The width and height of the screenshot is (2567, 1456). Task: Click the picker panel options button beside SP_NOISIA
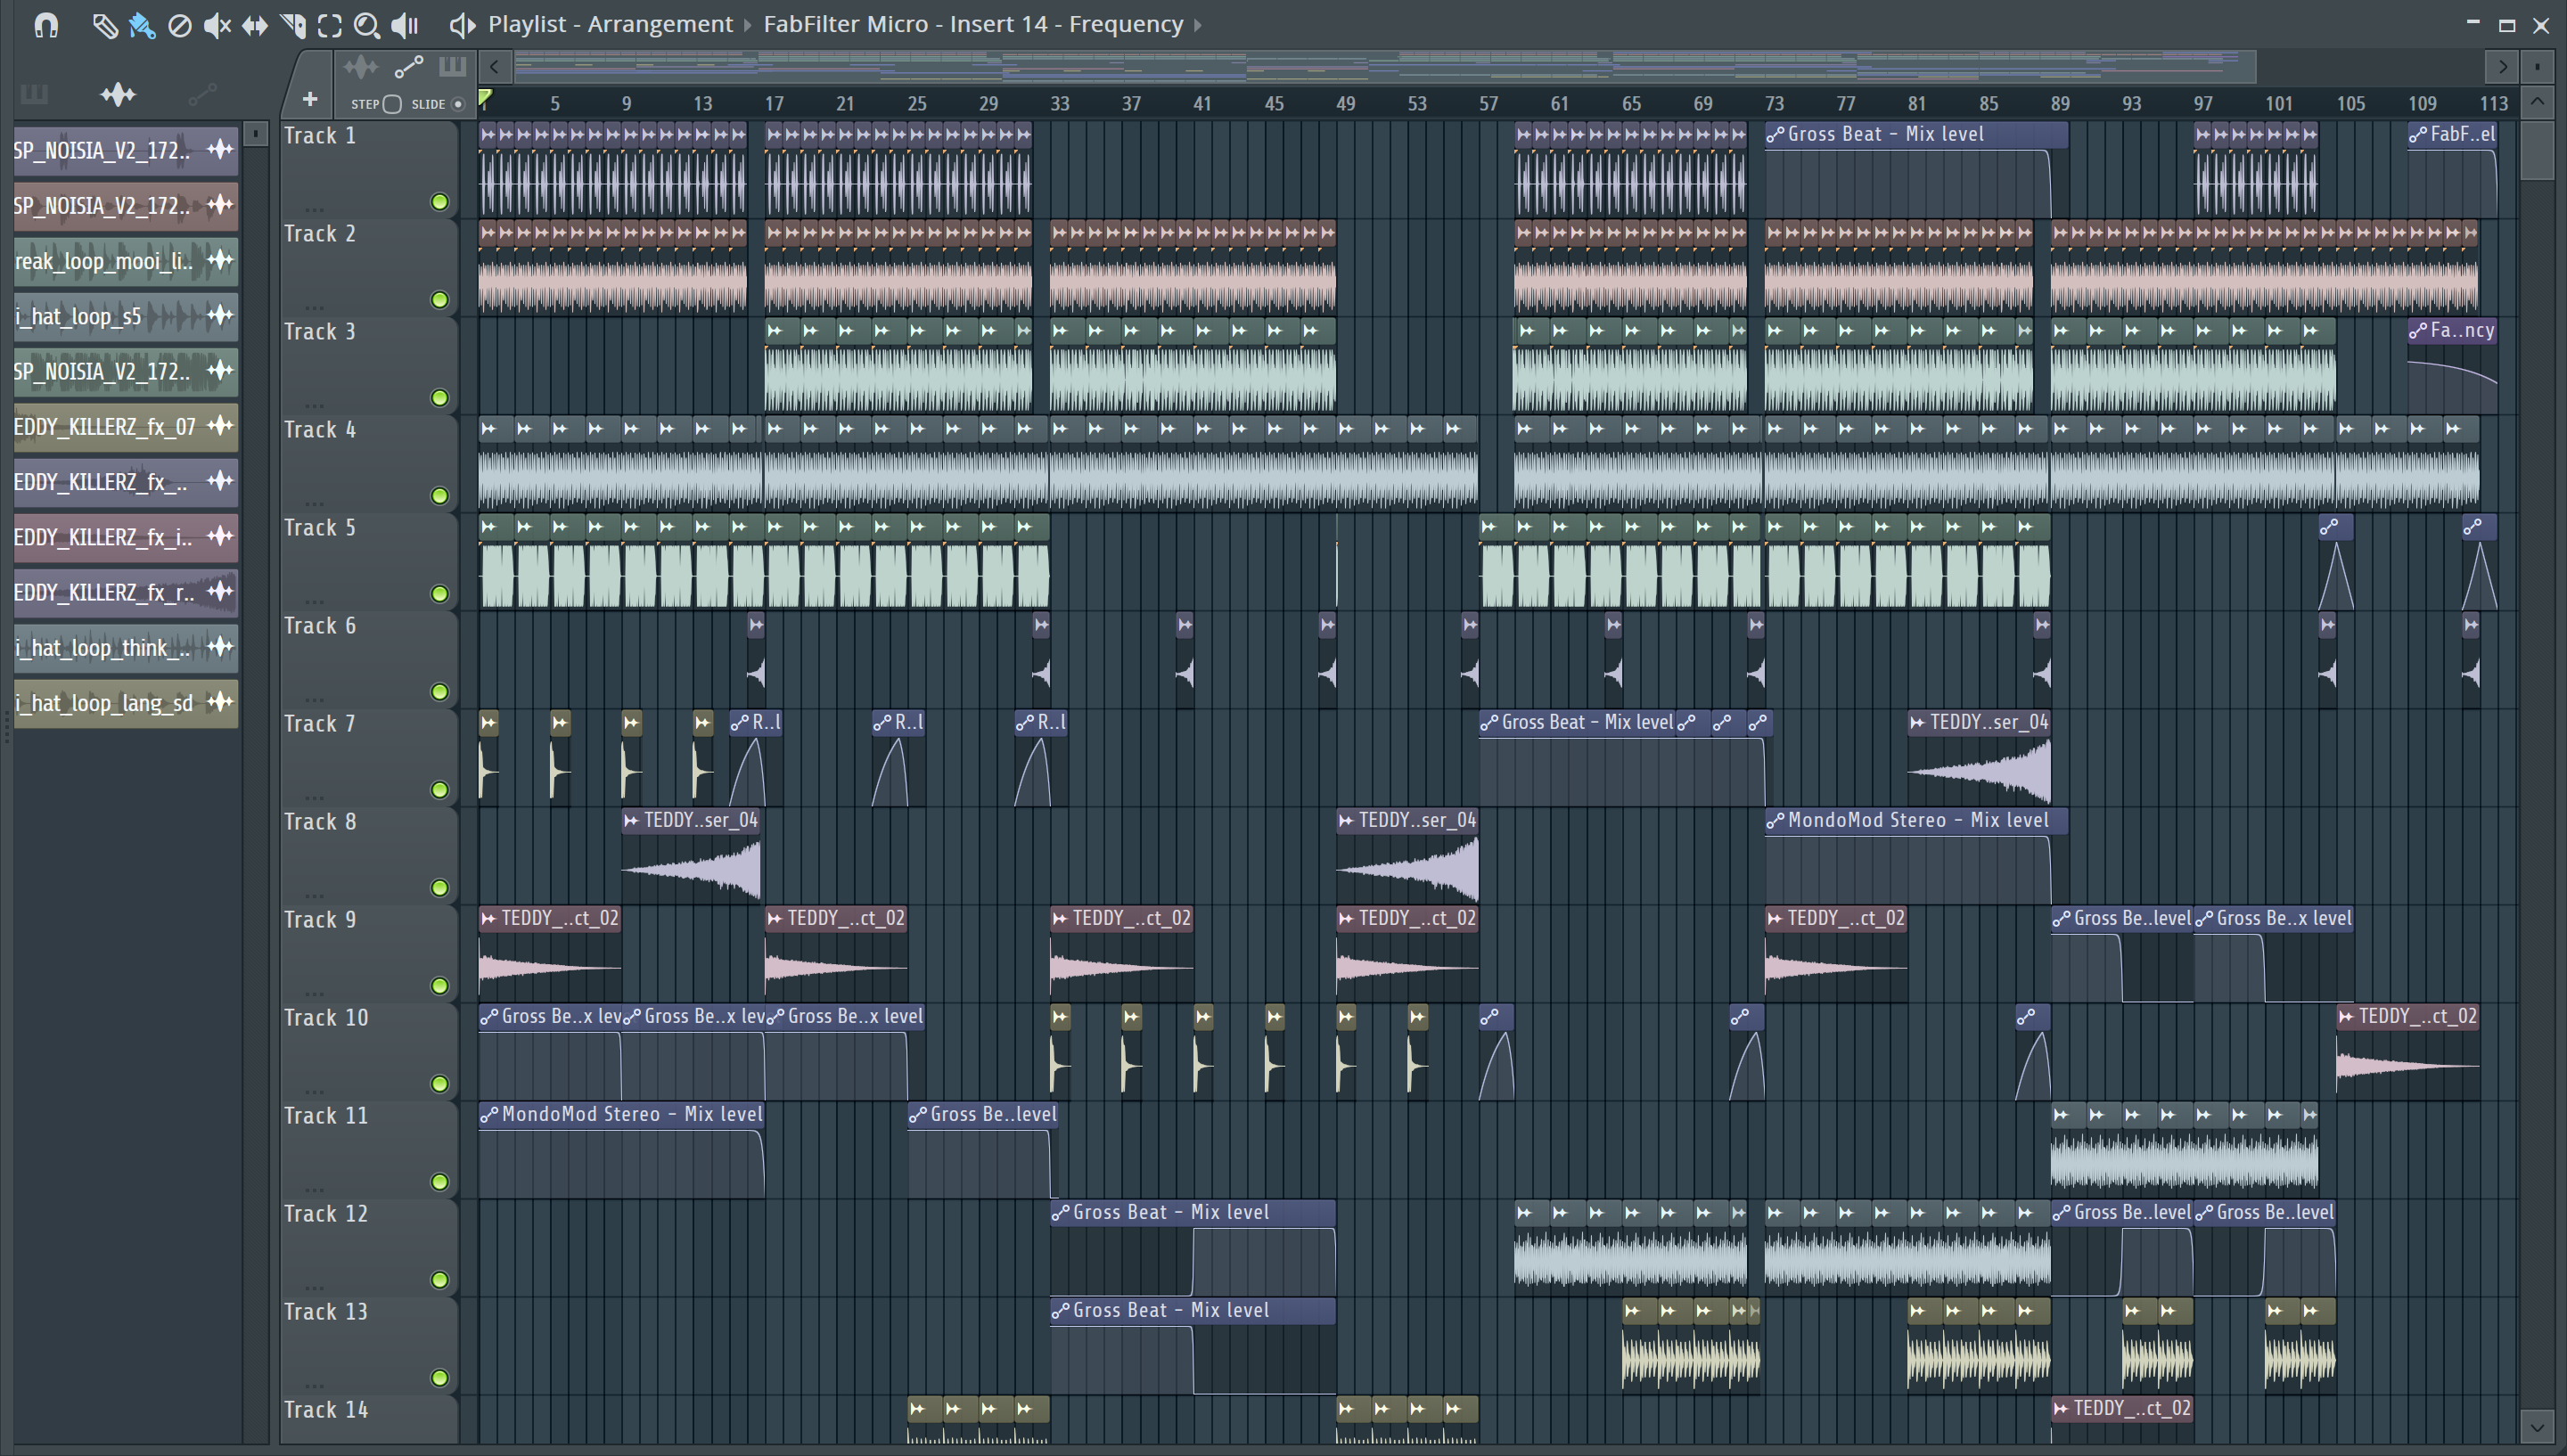256,133
